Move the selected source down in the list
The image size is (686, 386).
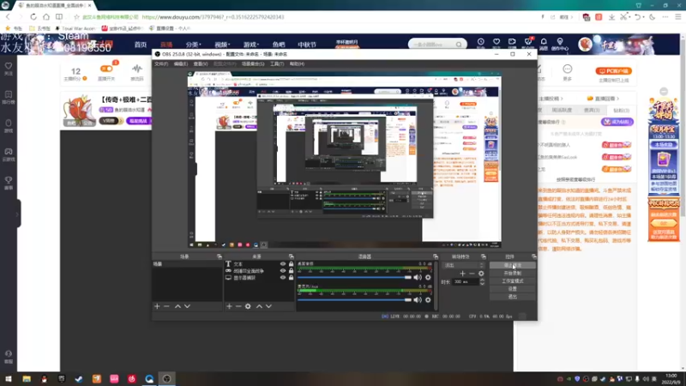[x=268, y=306]
